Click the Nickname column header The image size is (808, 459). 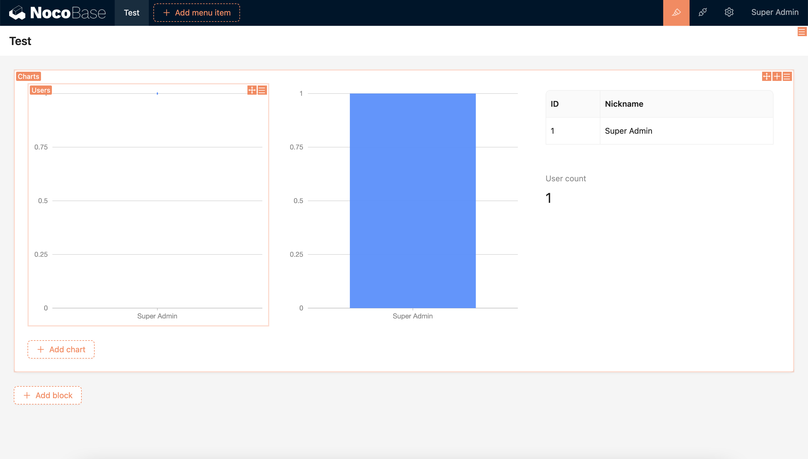pos(624,104)
